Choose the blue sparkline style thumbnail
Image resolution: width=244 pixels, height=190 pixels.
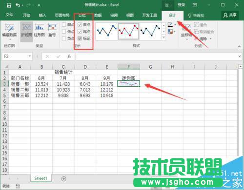(107, 31)
